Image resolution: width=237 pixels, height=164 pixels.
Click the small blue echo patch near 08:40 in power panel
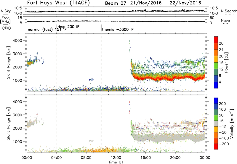tap(91, 80)
